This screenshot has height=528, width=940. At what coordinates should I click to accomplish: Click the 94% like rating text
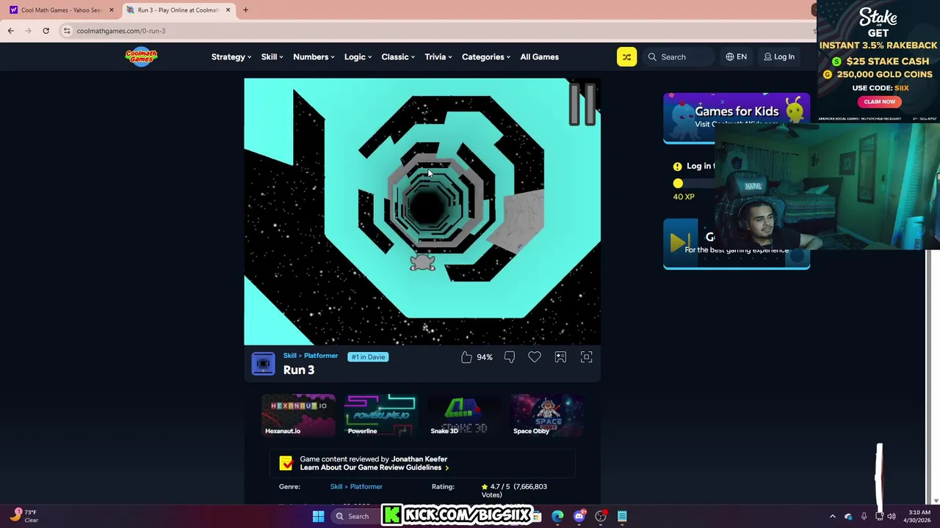(485, 357)
